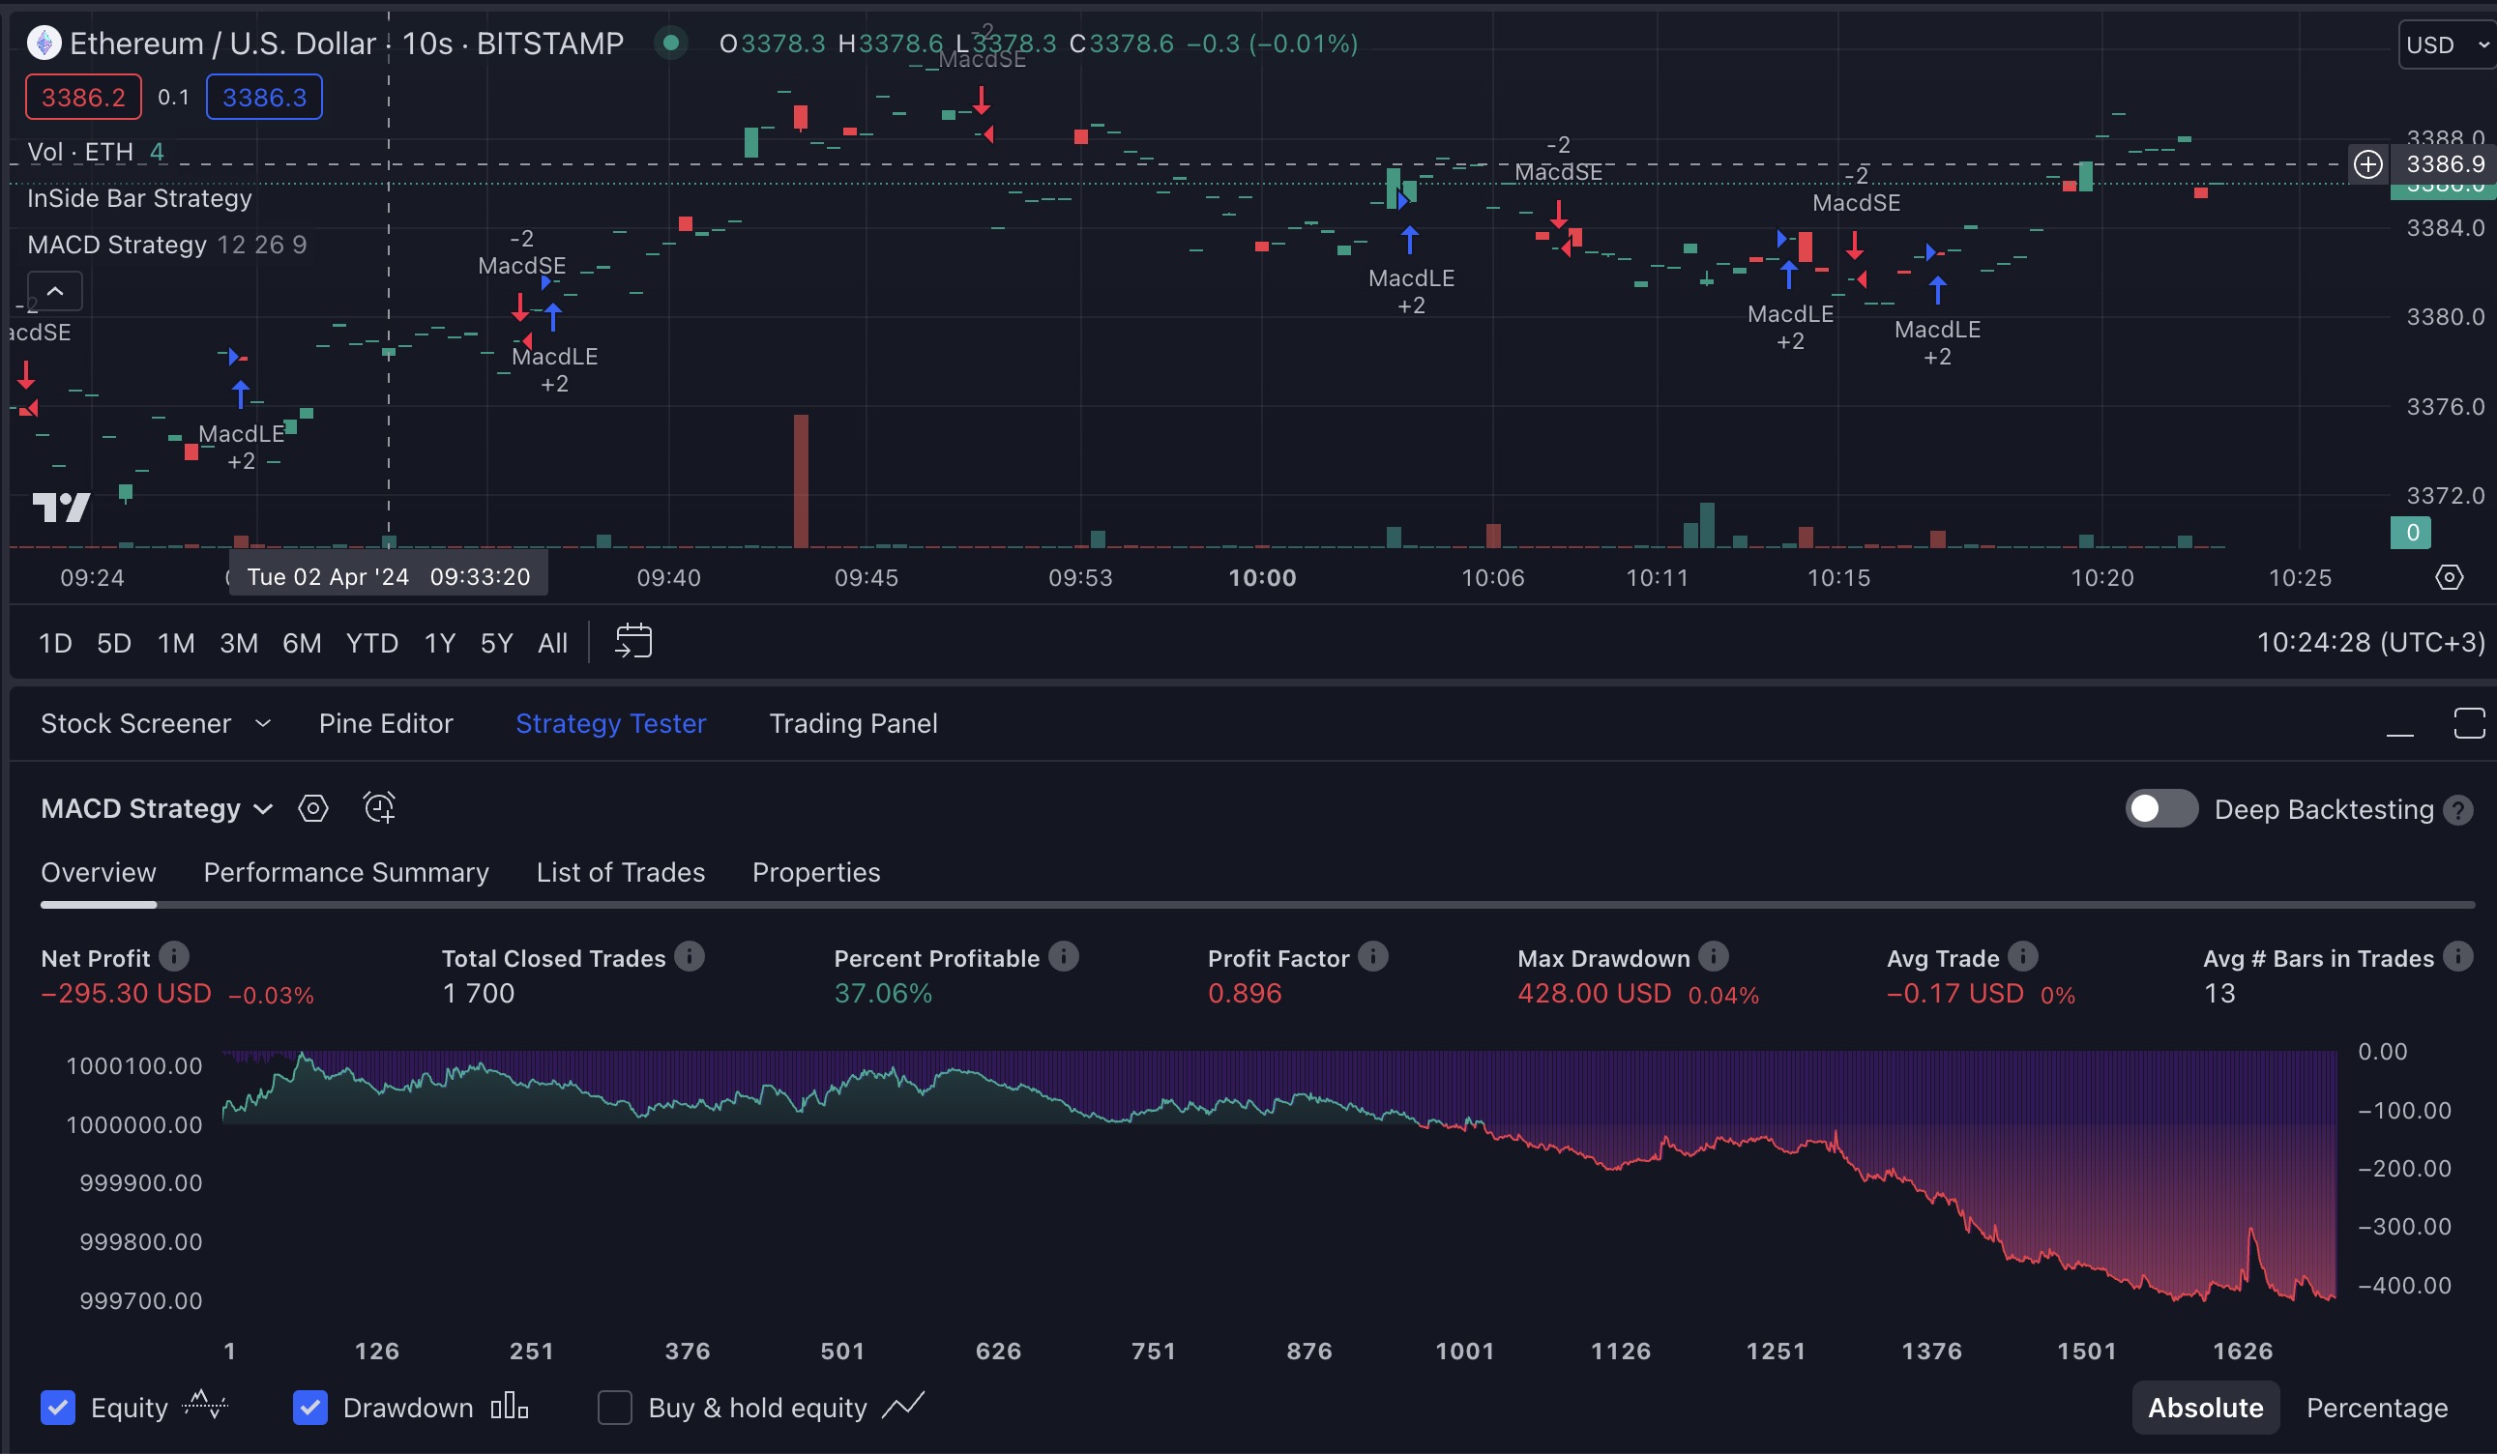Click the strategy alert clock icon
Screen dimensions: 2497x1454
pos(378,808)
